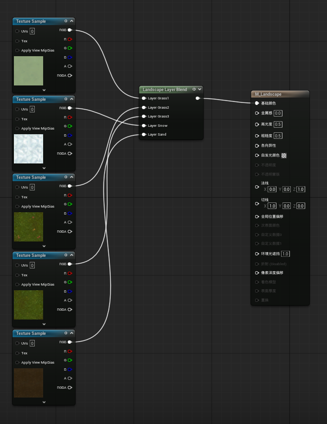This screenshot has height=424, width=327.
Task: Click the 粗糙度 value field
Action: 278,136
